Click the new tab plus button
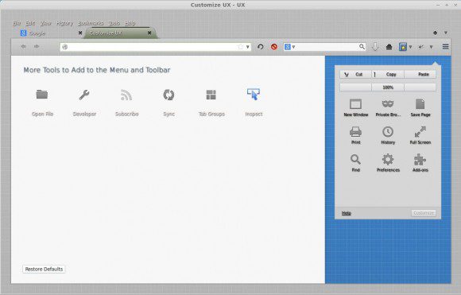461x295 pixels. tap(435, 33)
